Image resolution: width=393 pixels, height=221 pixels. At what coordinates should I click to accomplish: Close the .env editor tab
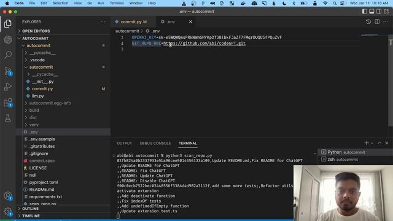coord(190,22)
